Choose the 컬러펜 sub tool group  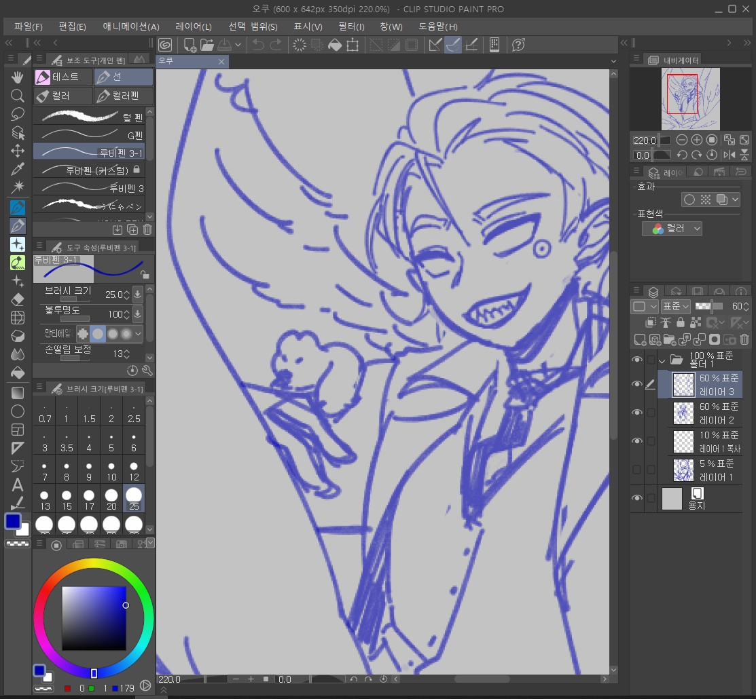tap(123, 96)
